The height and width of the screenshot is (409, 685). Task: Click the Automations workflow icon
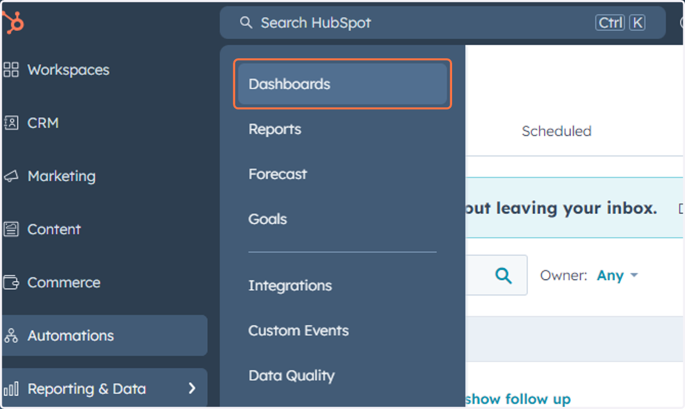point(11,335)
